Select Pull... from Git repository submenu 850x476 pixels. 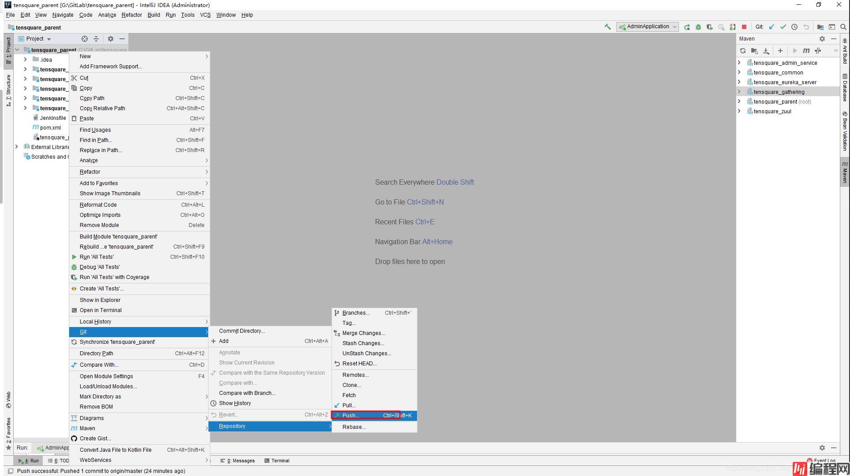(374, 405)
